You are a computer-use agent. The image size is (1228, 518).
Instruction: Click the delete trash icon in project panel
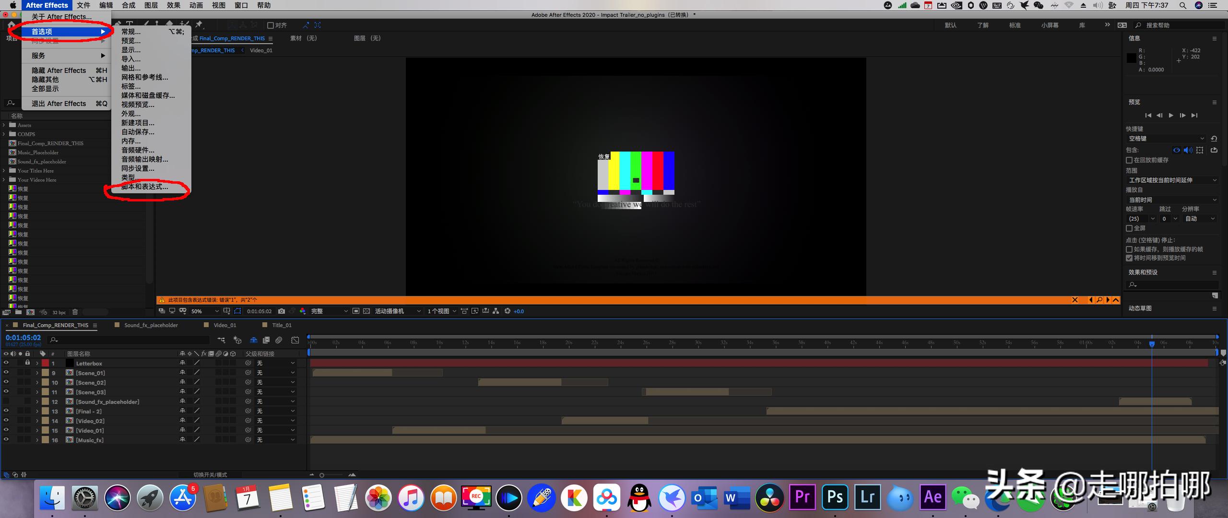pos(75,312)
